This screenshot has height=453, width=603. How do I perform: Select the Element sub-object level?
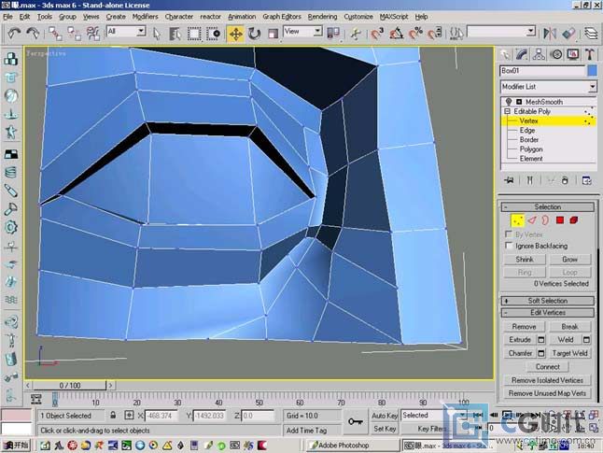[x=531, y=159]
